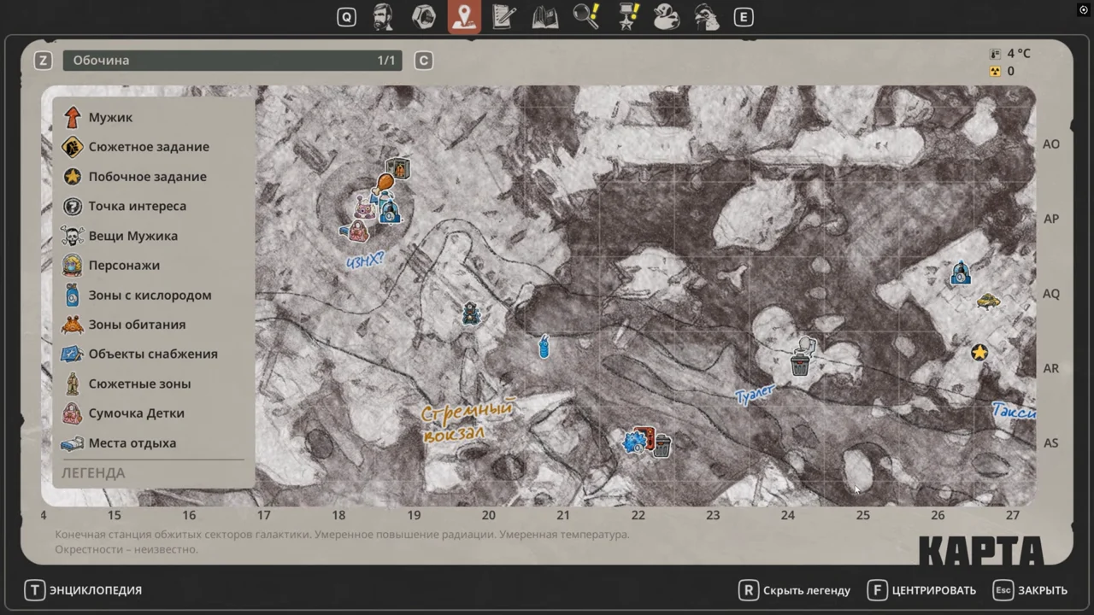This screenshot has height=615, width=1094.
Task: Open the star medal achievements tab
Action: pyautogui.click(x=627, y=17)
